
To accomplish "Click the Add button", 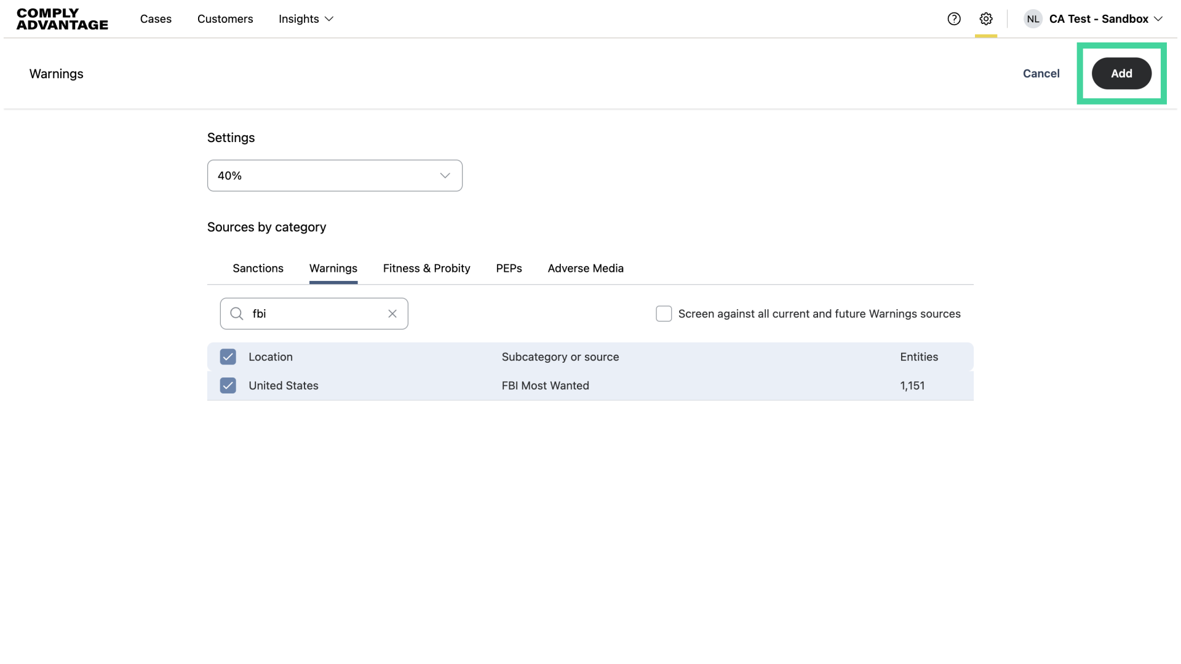I will pyautogui.click(x=1121, y=73).
